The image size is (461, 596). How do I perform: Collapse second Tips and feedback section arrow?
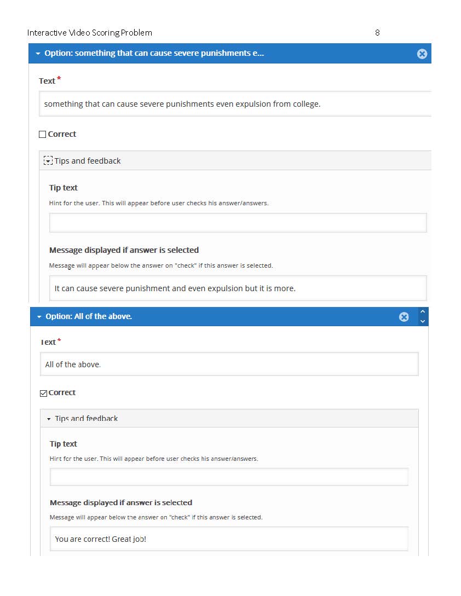click(49, 419)
